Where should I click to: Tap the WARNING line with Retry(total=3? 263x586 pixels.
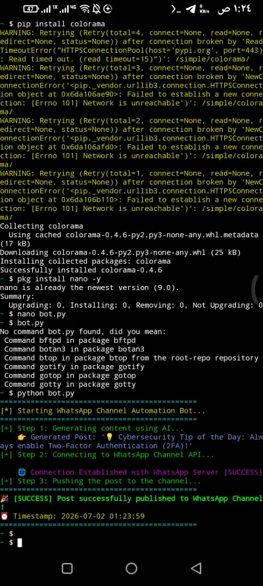[131, 68]
